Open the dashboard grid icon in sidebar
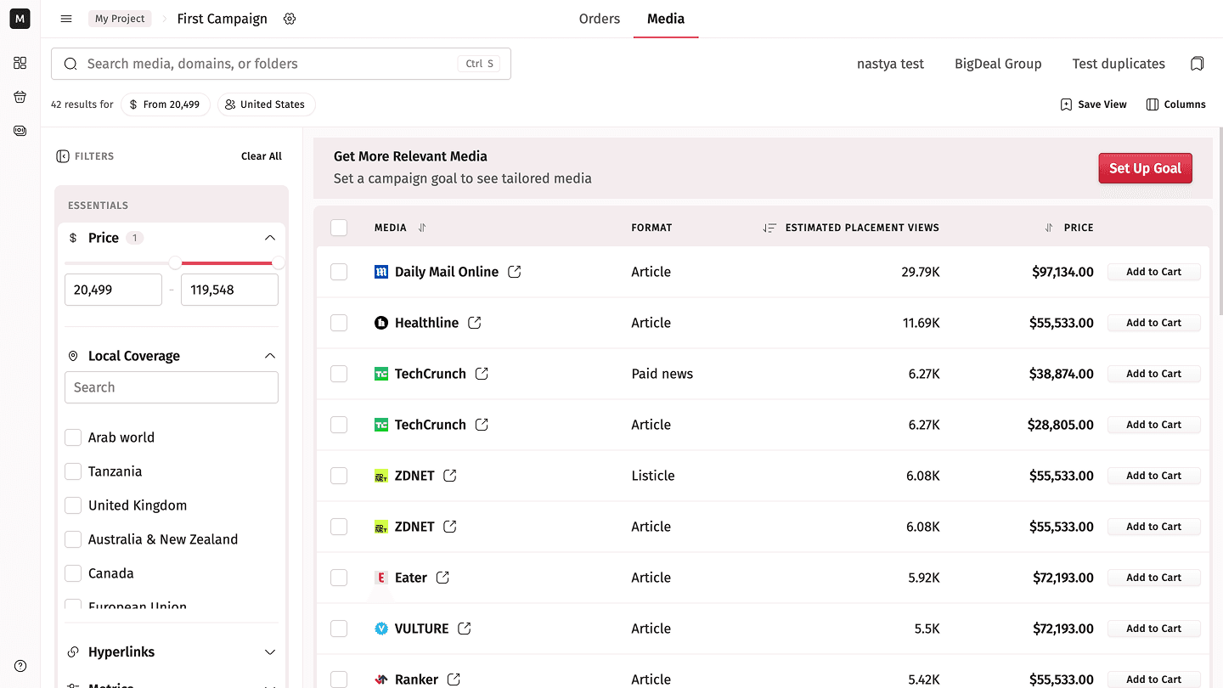The height and width of the screenshot is (688, 1223). pyautogui.click(x=20, y=63)
